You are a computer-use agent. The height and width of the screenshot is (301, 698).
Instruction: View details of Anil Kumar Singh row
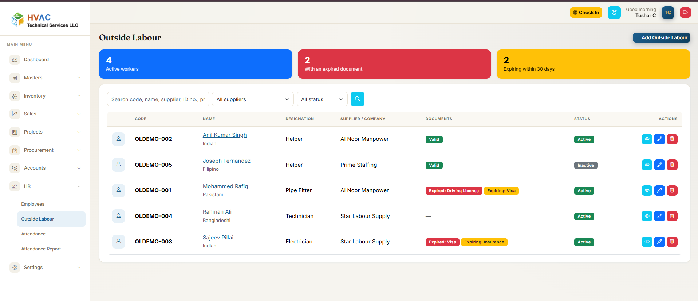click(x=647, y=139)
